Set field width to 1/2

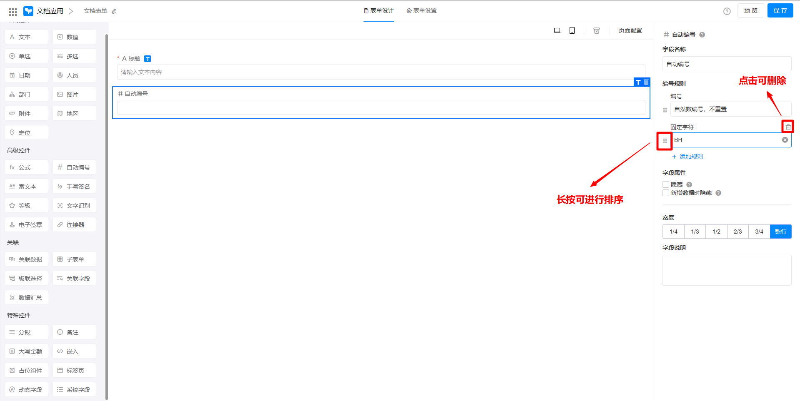click(716, 232)
